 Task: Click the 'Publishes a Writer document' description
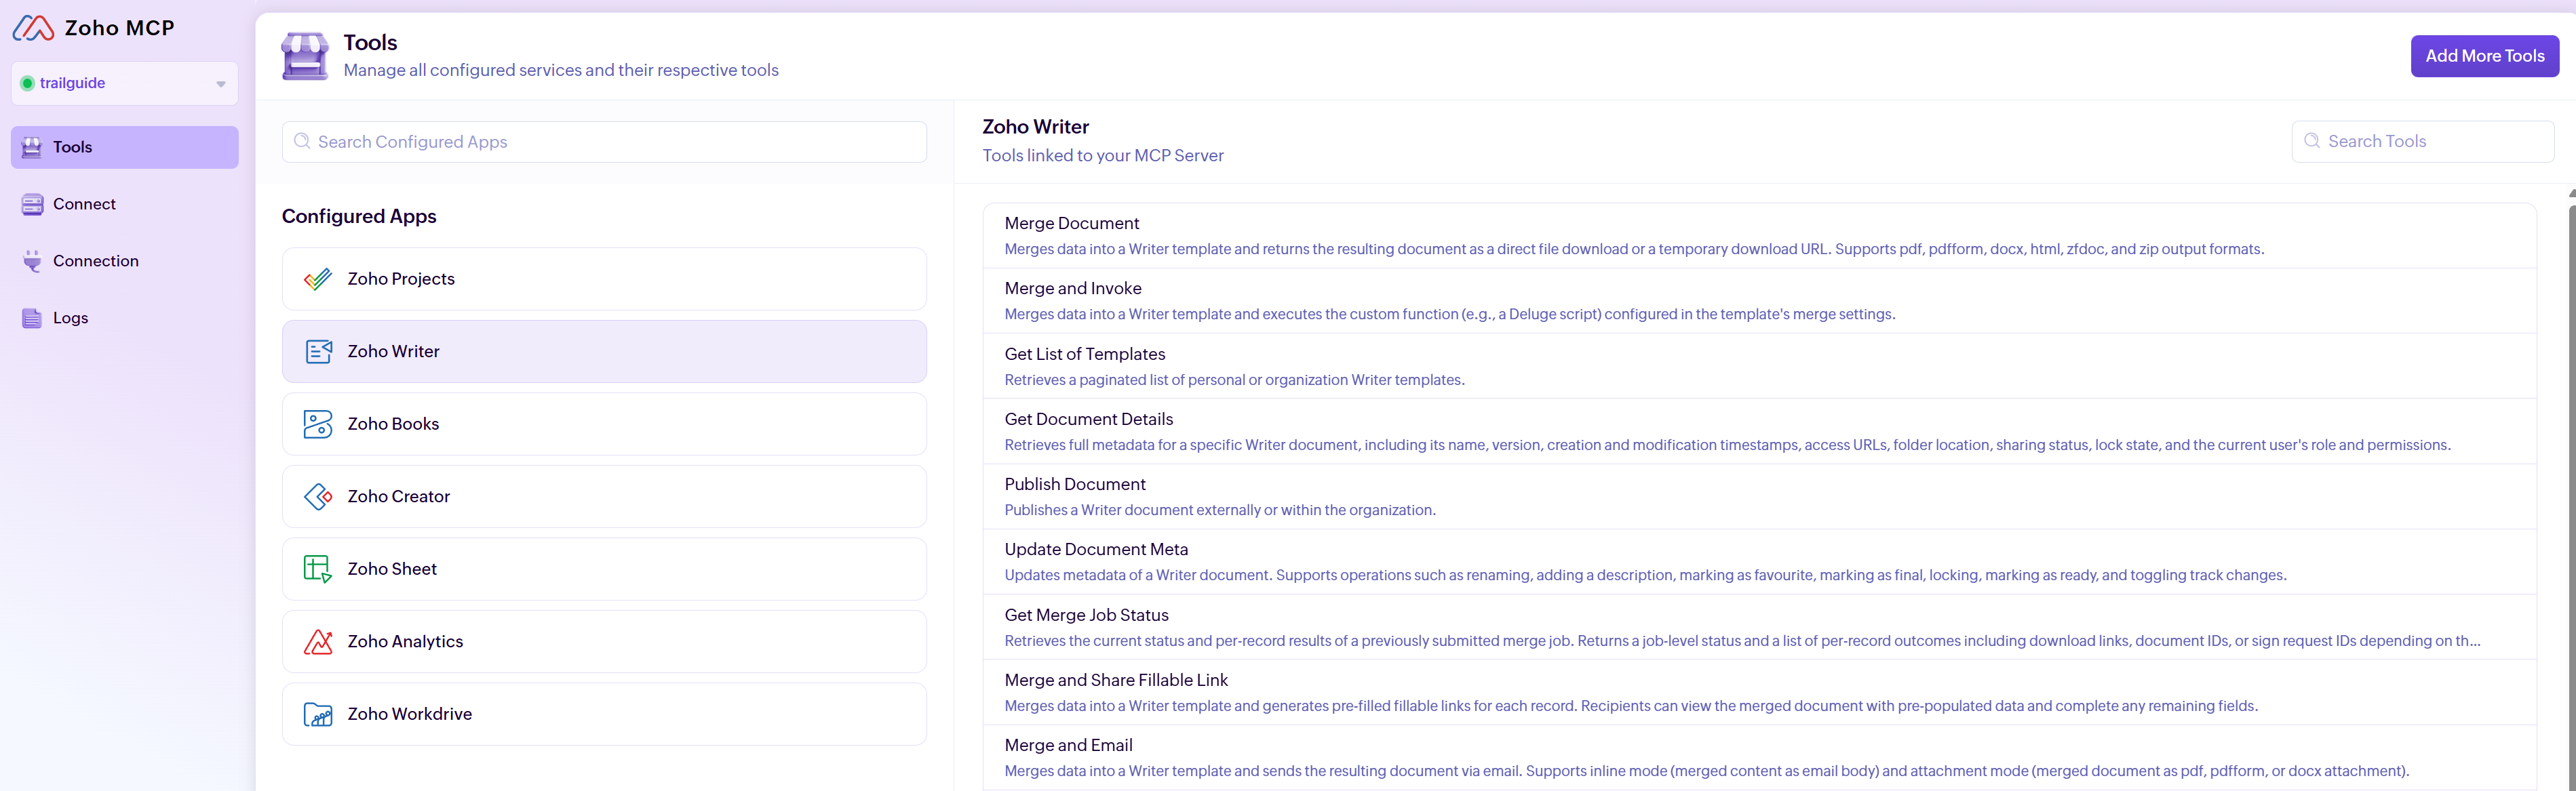click(1220, 510)
